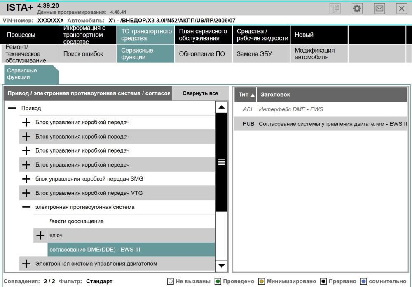Click the yellow Минимизировано legend indicator
Screen dimensions: 412x287
(x=262, y=281)
